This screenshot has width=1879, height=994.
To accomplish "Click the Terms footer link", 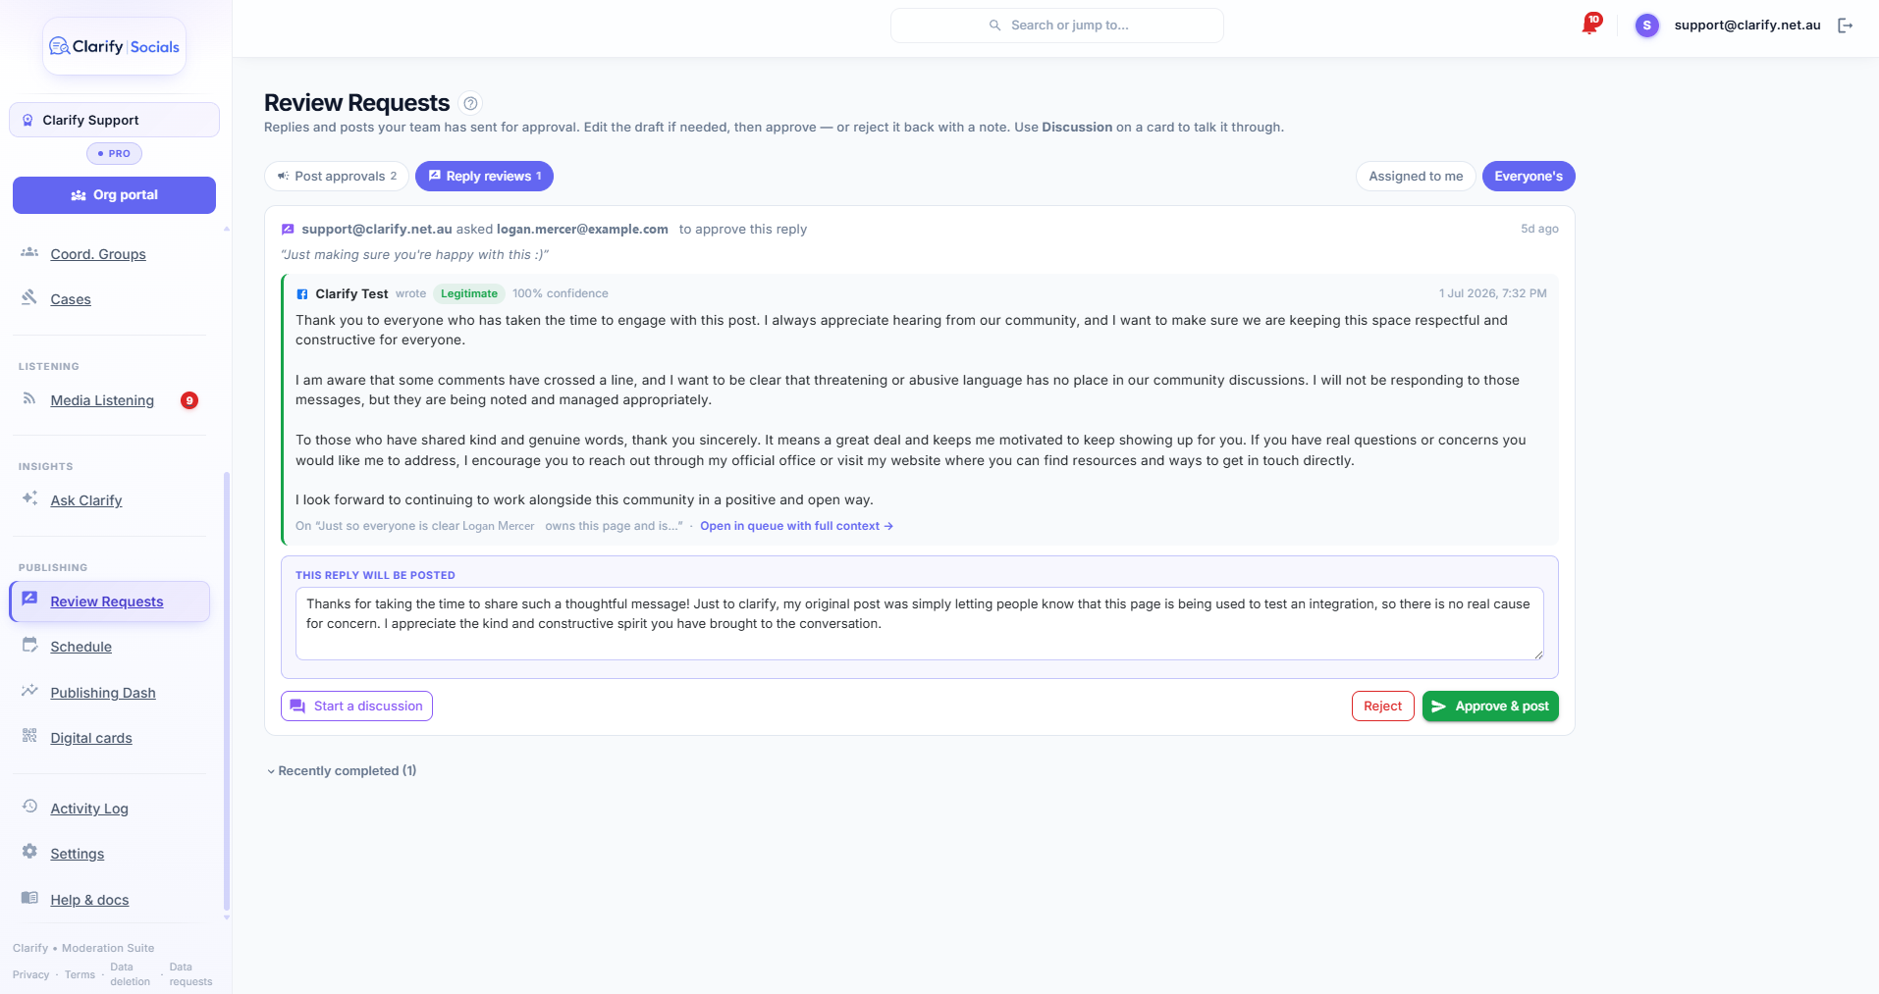I will [x=80, y=974].
